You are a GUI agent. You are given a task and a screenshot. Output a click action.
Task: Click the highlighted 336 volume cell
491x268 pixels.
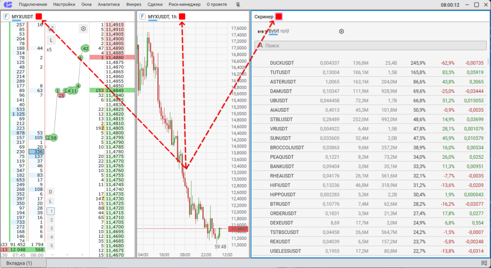point(36,151)
